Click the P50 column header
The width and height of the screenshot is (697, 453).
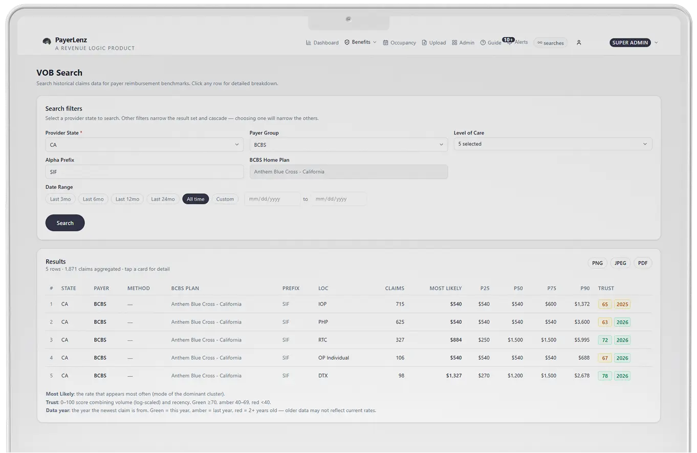tap(518, 288)
